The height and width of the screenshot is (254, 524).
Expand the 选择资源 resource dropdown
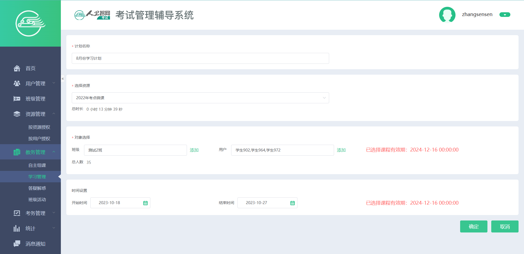click(x=324, y=98)
